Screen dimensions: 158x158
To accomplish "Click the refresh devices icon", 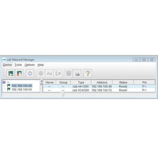I will (30, 73).
